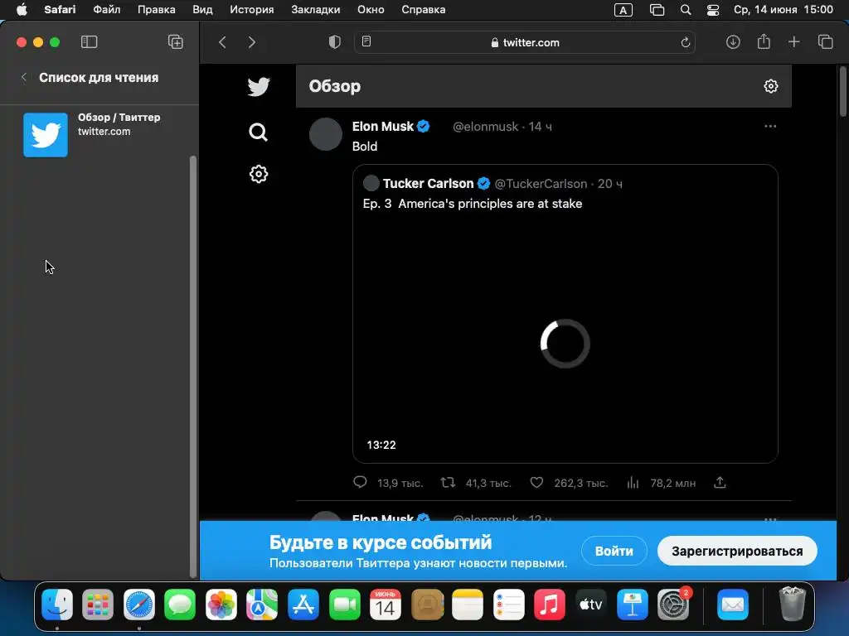This screenshot has height=636, width=849.
Task: Open Messages from Dock
Action: (x=180, y=604)
